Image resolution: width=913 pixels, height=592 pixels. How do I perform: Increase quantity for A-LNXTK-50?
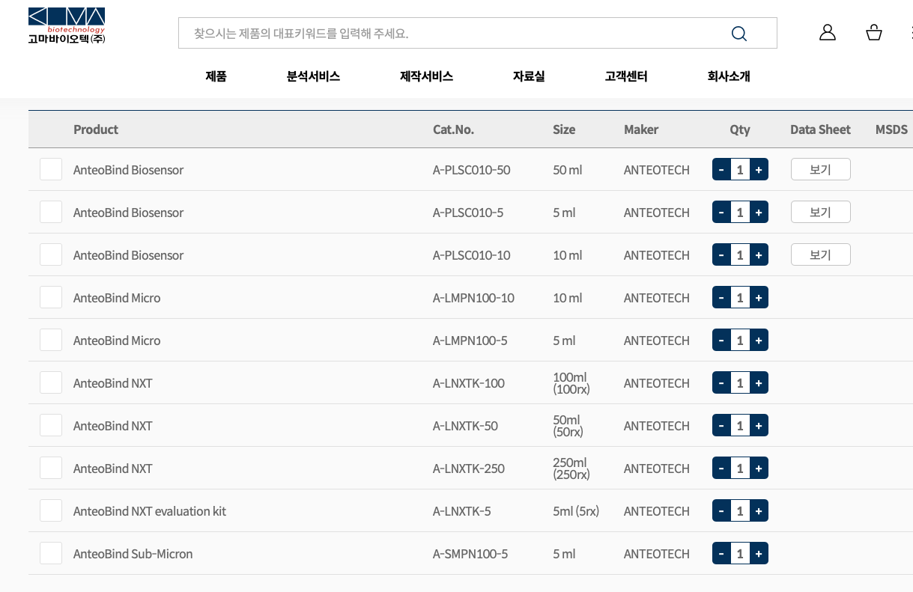[x=759, y=426]
